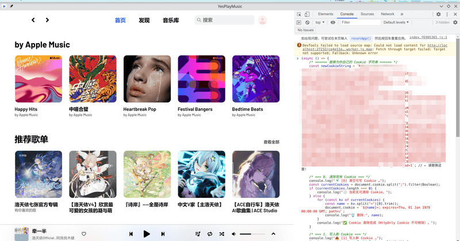Click the 中文V家【主洛天依】 title
Screen dimensions: 460x241
[x=200, y=205]
